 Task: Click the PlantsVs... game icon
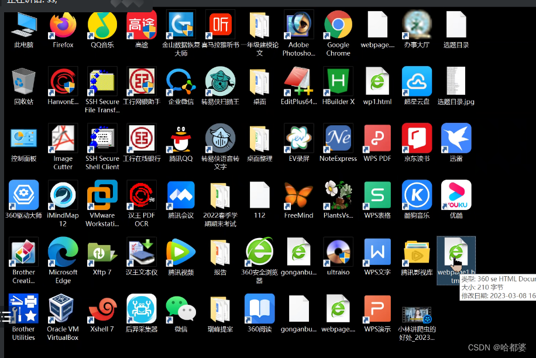pos(338,195)
